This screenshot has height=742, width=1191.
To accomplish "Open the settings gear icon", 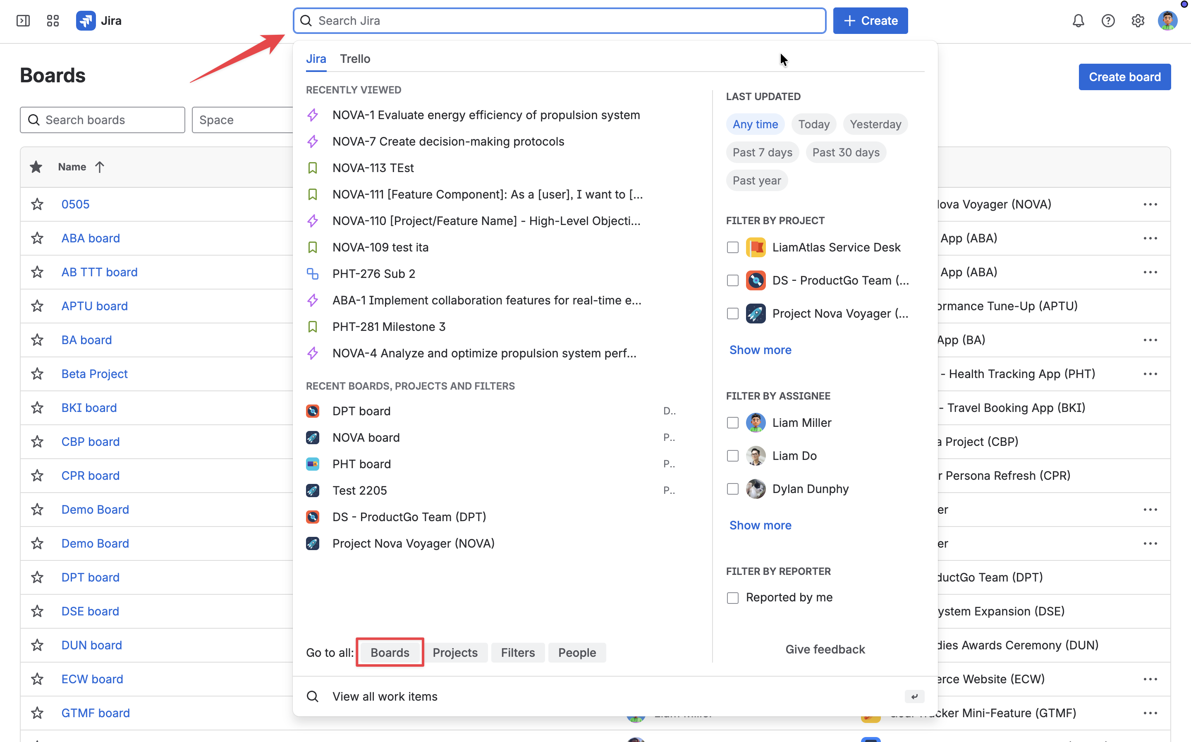I will pyautogui.click(x=1138, y=21).
